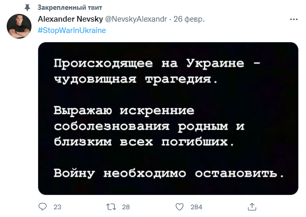Viewport: 306px width, 217px height.
Task: Click the words 'чудовищная трагедия' in image
Action: click(133, 79)
